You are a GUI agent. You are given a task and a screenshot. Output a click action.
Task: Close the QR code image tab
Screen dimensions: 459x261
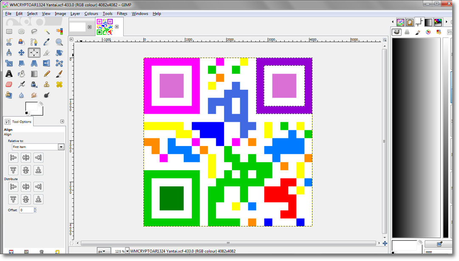[x=117, y=27]
